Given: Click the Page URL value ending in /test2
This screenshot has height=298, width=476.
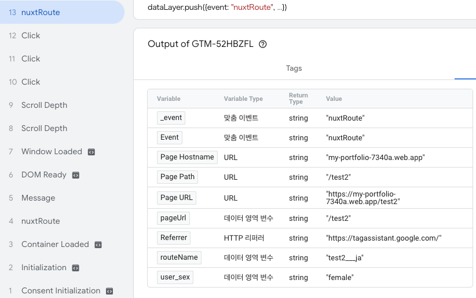Looking at the screenshot, I should coord(363,198).
